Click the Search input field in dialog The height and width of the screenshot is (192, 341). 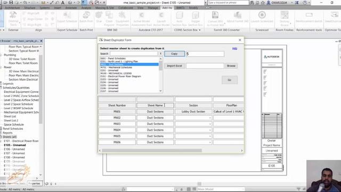pos(134,53)
